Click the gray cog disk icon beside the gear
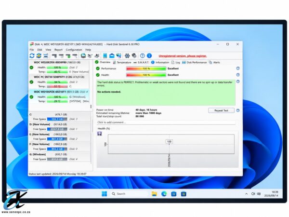This screenshot has width=289, height=217. click(x=134, y=55)
